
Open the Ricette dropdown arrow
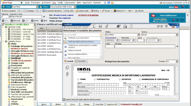(101, 11)
